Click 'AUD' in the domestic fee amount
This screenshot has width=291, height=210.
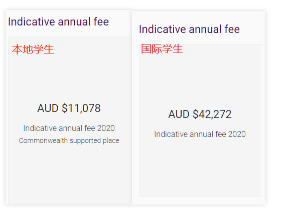coord(48,108)
